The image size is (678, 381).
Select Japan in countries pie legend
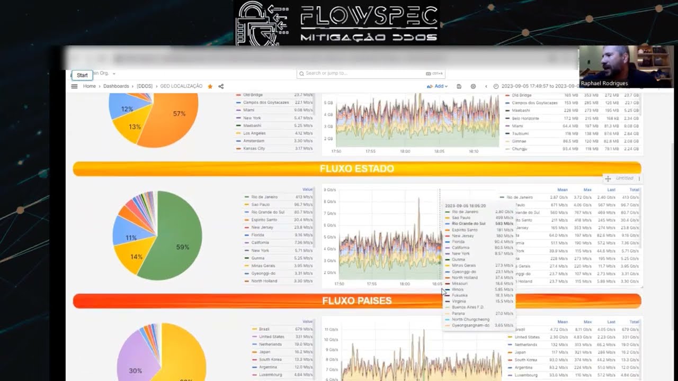(x=265, y=352)
